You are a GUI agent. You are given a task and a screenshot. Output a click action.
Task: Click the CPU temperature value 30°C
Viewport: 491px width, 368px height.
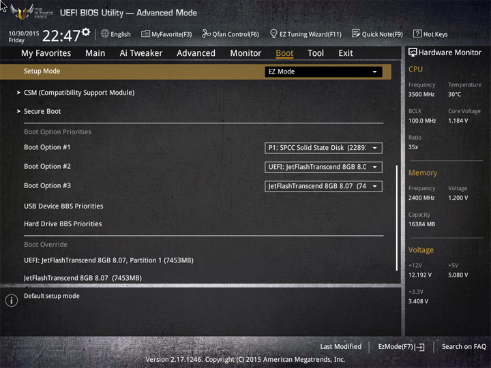(x=454, y=94)
